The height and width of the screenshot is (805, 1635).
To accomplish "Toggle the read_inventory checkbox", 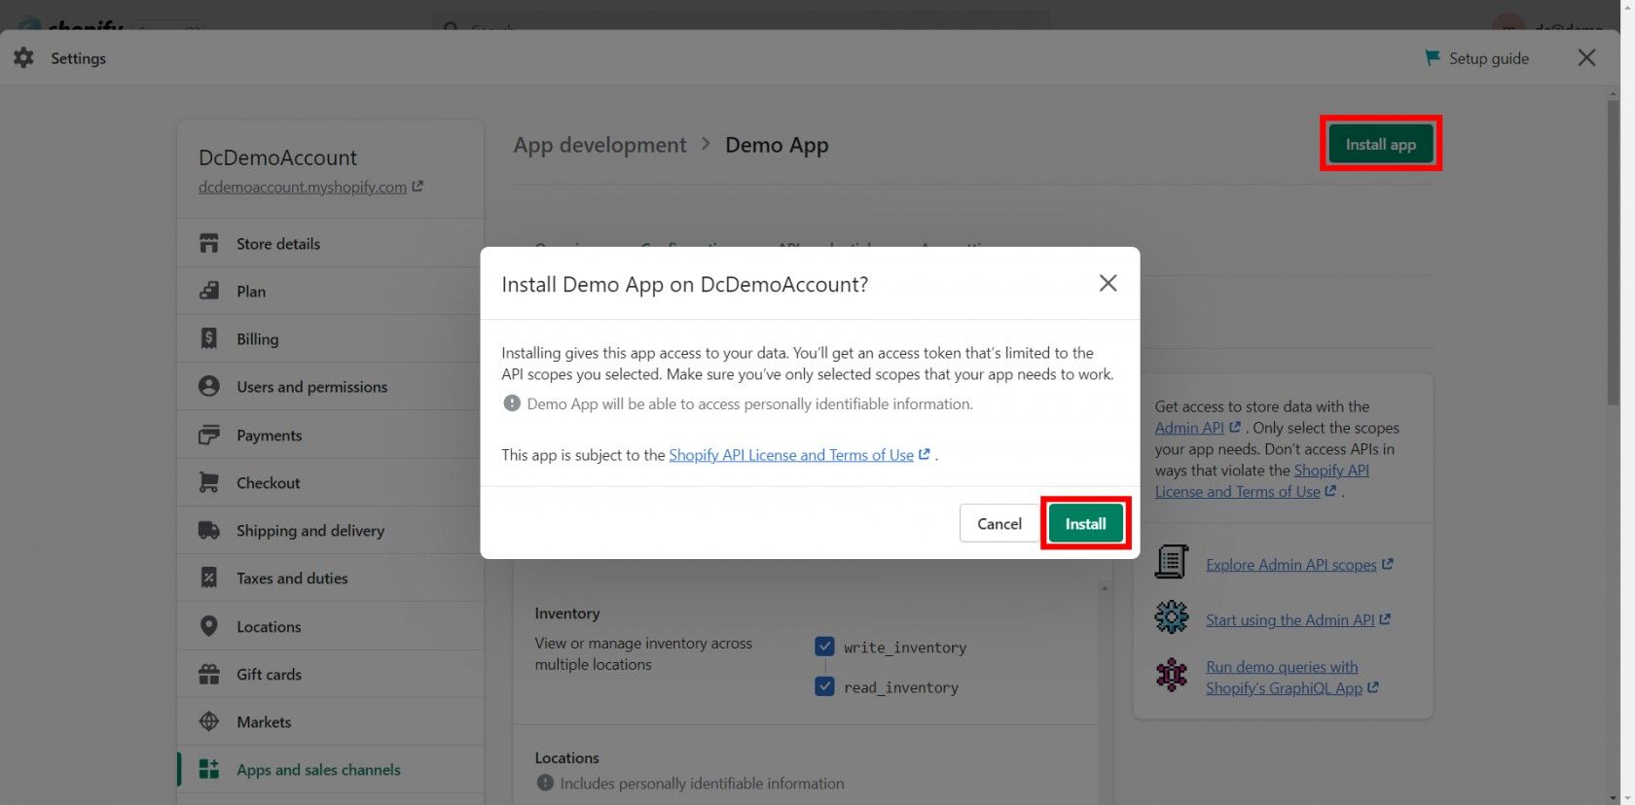I will pos(824,686).
